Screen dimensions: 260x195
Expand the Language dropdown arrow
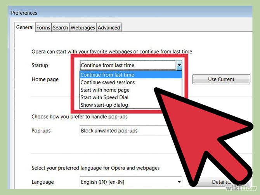179,182
